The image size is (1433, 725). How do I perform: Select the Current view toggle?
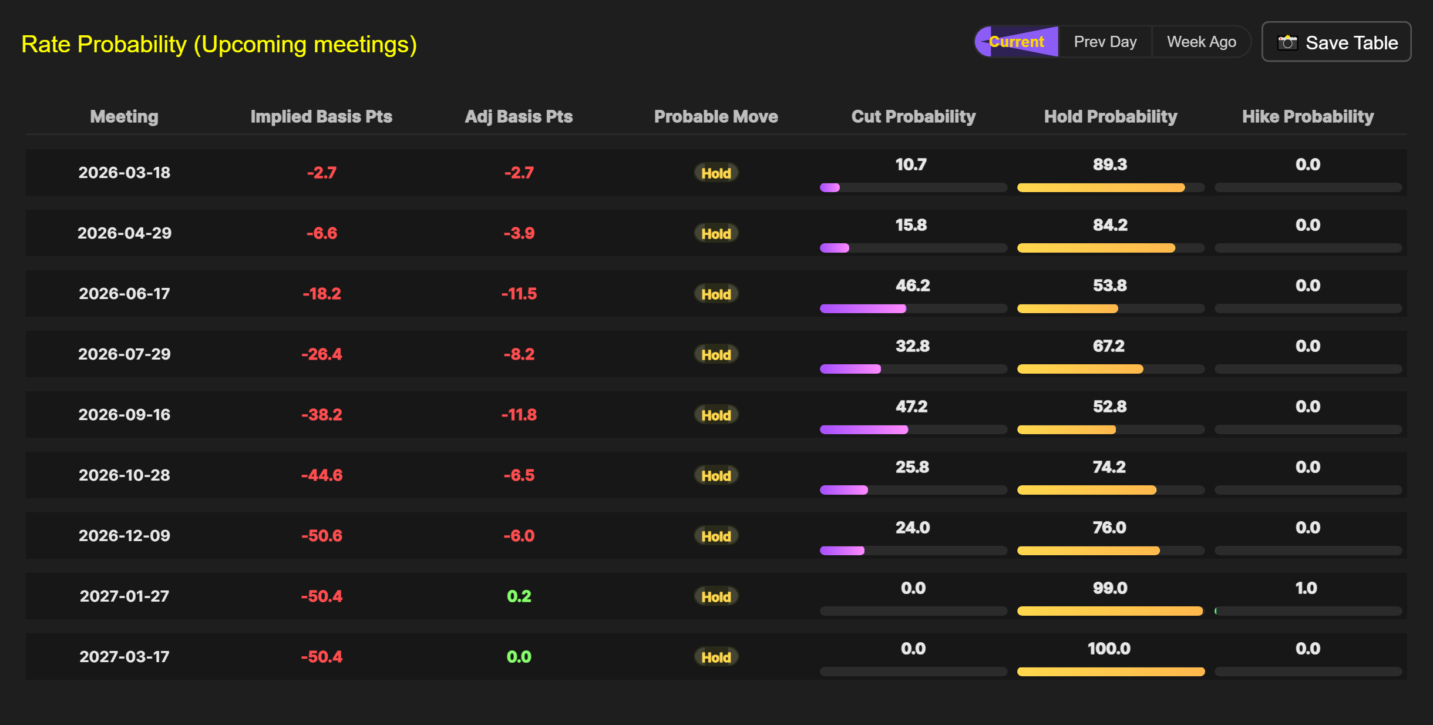click(1017, 42)
